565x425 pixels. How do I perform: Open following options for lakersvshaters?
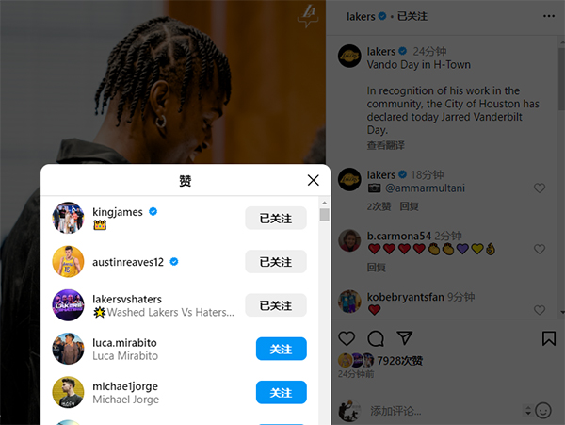pyautogui.click(x=276, y=305)
